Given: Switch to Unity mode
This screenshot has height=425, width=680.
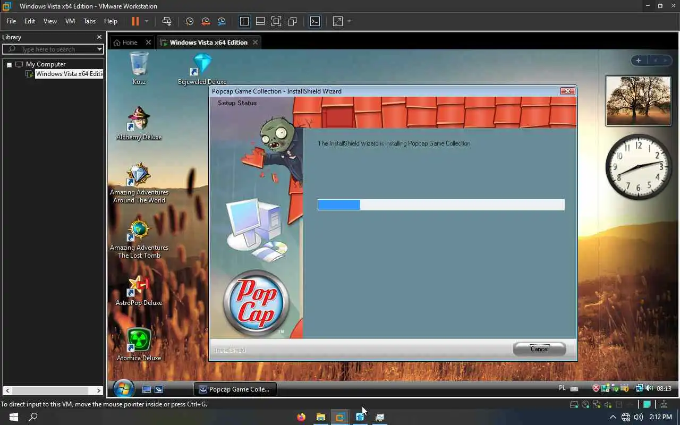Looking at the screenshot, I should (x=292, y=21).
